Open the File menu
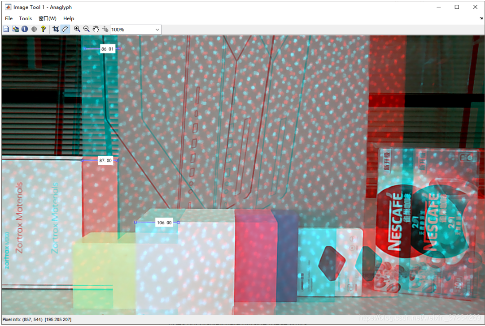 pos(9,18)
